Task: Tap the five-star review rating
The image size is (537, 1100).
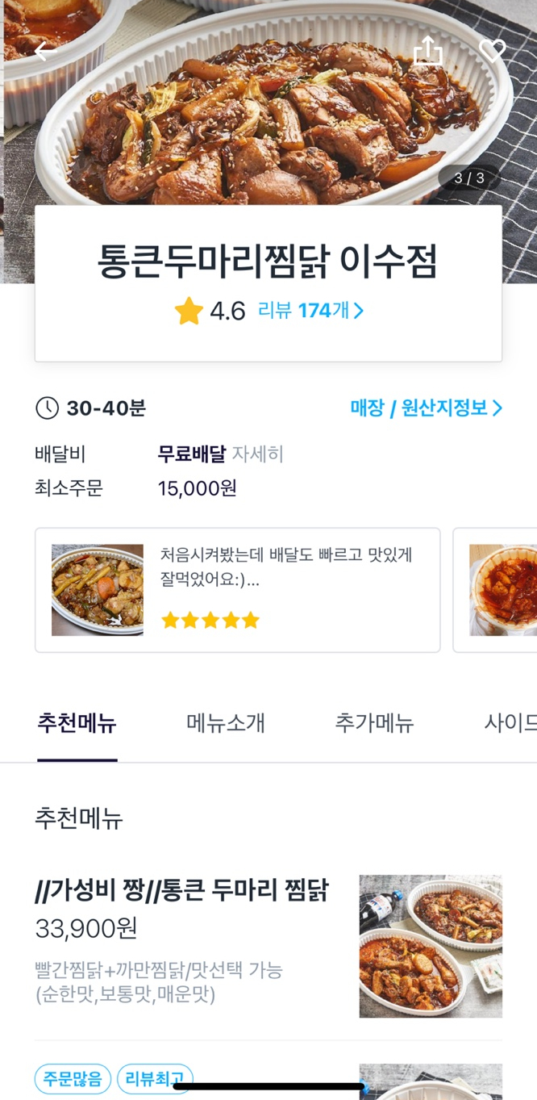Action: tap(210, 620)
